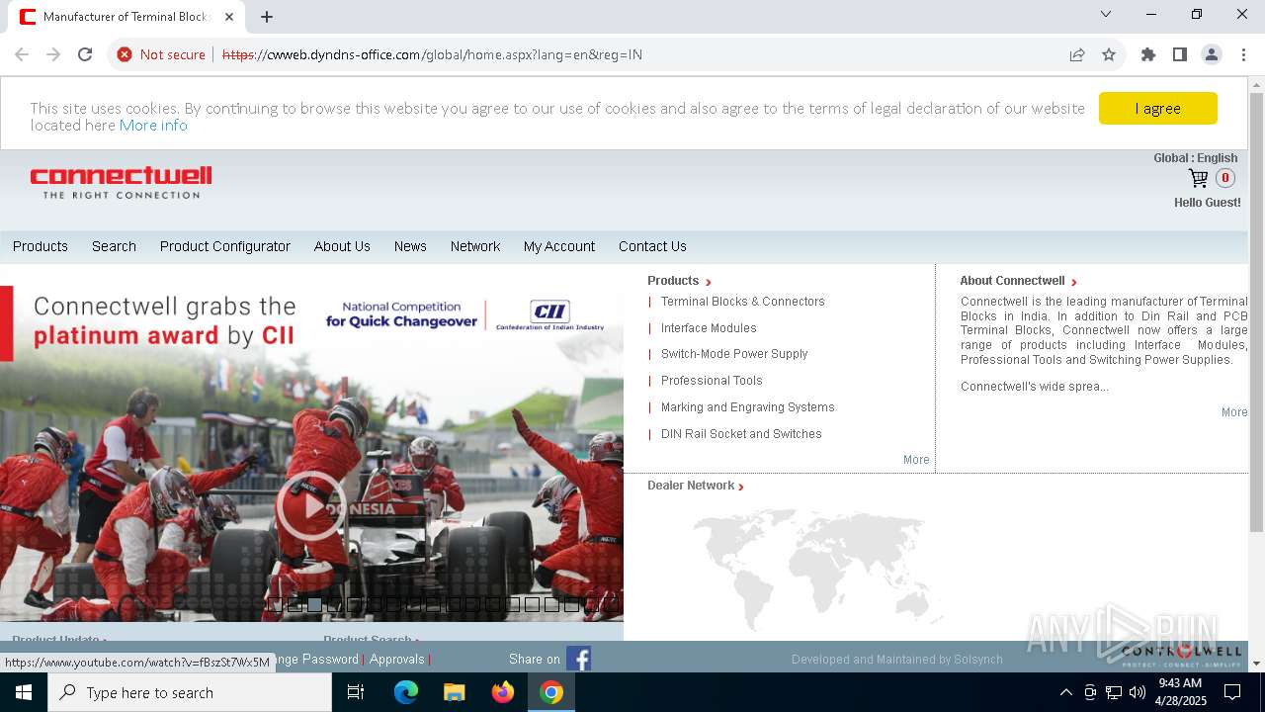Change language via Global : English
The width and height of the screenshot is (1265, 712).
pyautogui.click(x=1195, y=158)
